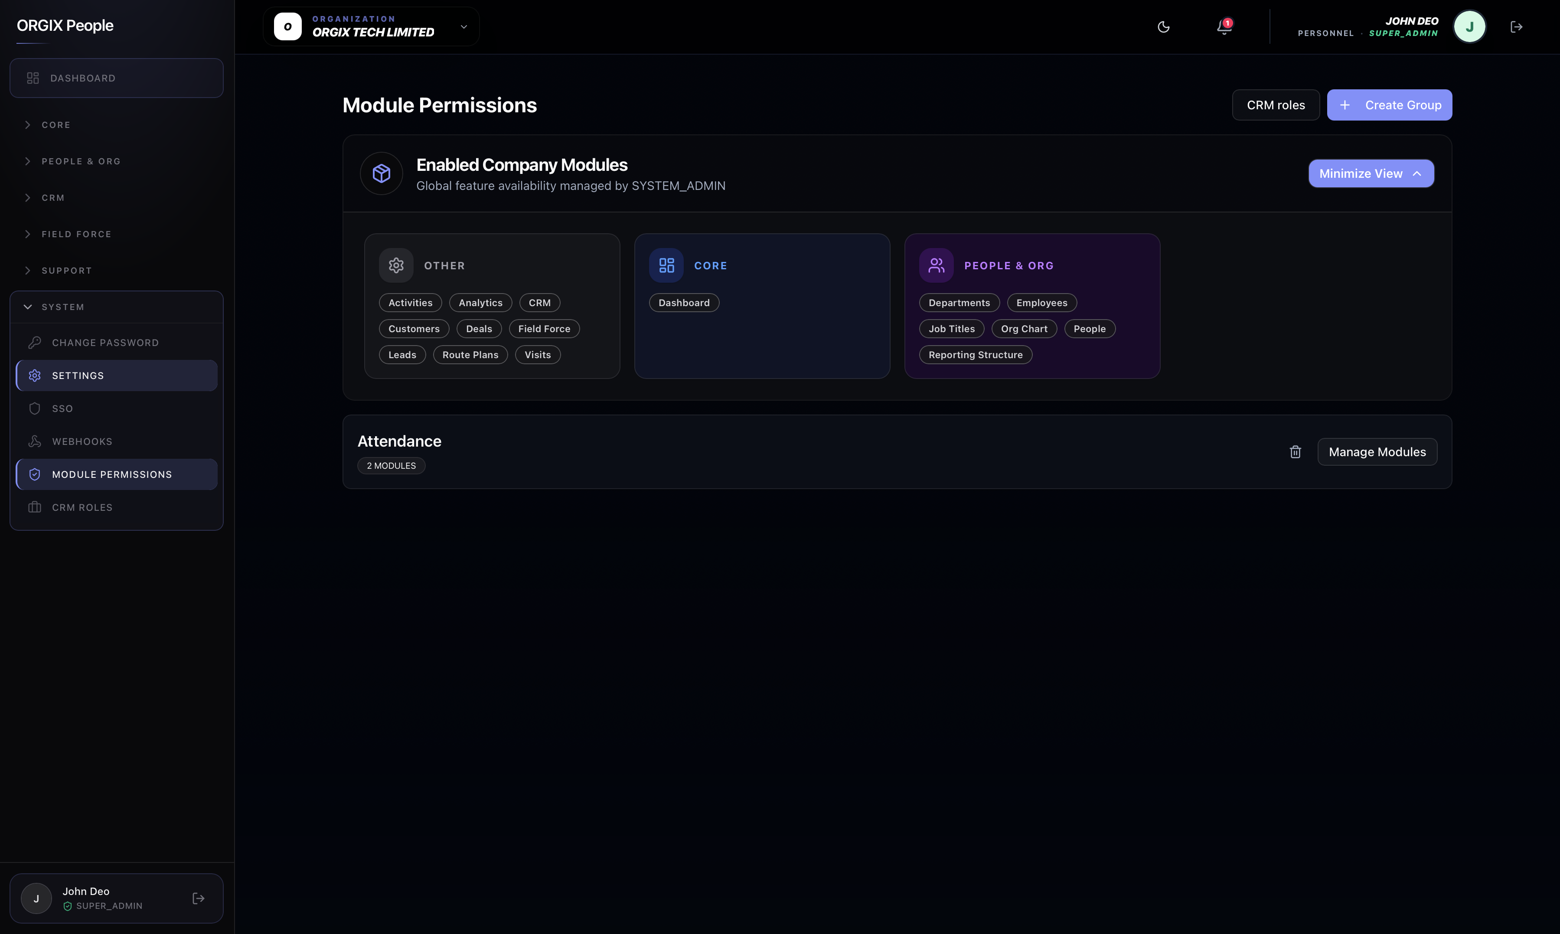This screenshot has height=934, width=1560.
Task: Toggle dark mode moon icon
Action: click(x=1164, y=27)
